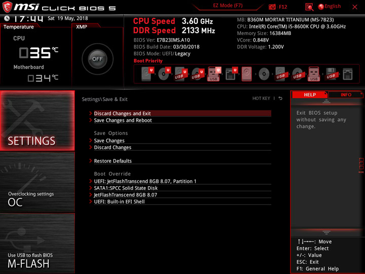
Task: Toggle the XMP OFF switch
Action: (x=97, y=59)
